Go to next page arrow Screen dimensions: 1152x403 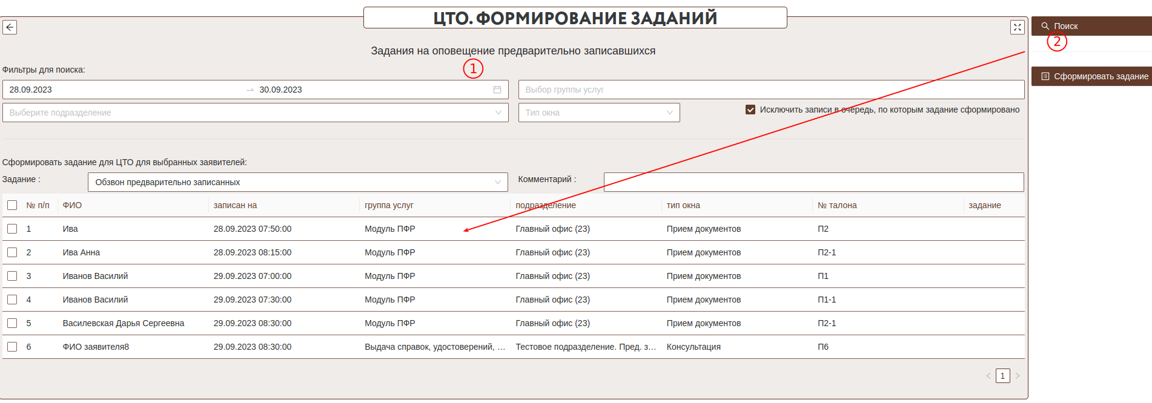click(1018, 376)
